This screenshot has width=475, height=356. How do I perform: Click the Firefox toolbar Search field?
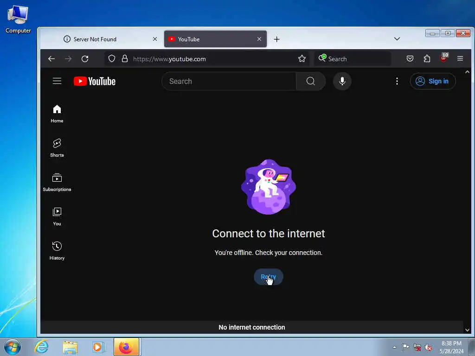point(353,59)
